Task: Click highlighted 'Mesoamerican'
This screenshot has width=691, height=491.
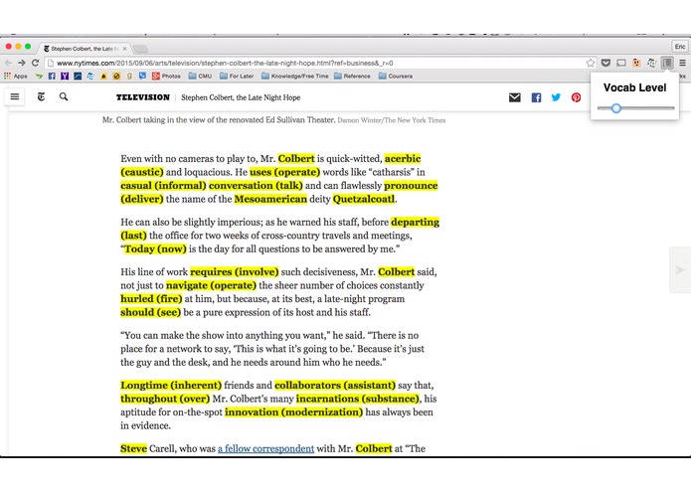Action: pos(270,199)
